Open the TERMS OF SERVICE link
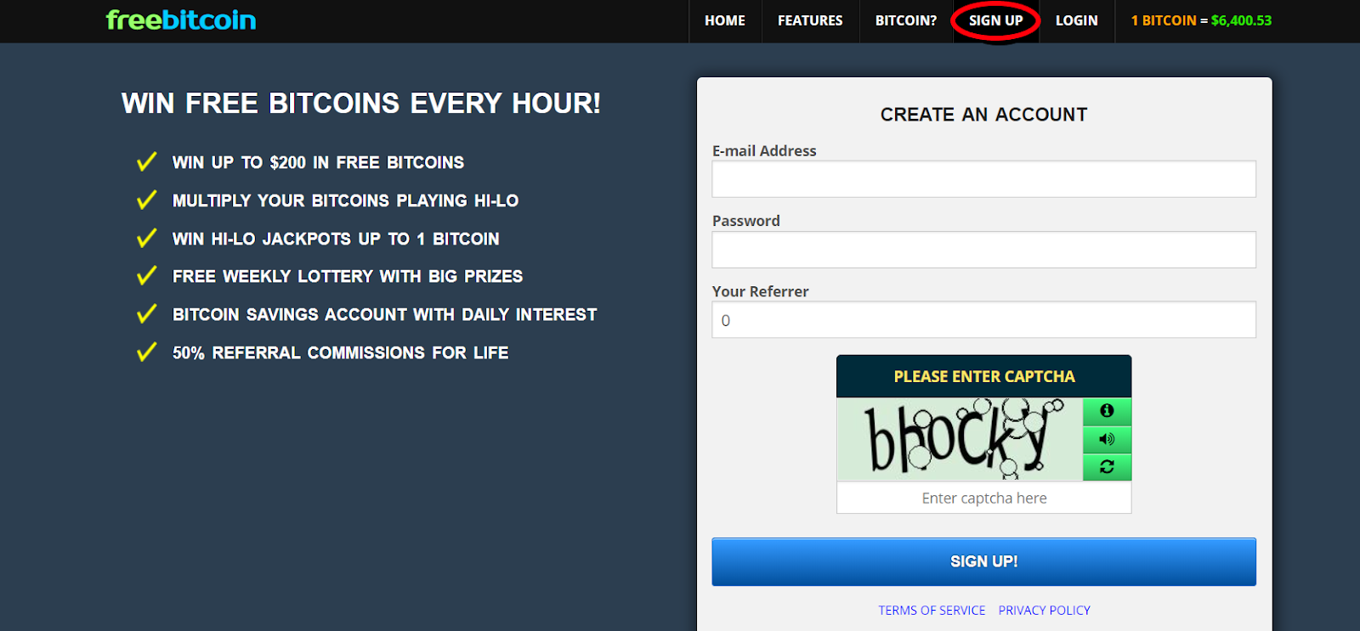 pos(932,610)
